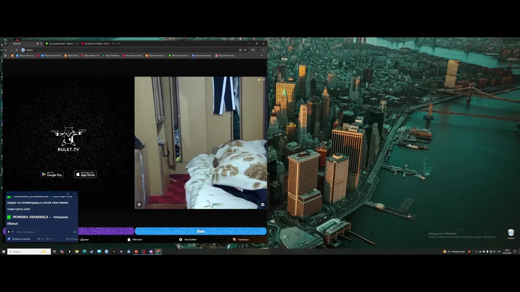This screenshot has width=520, height=292.
Task: Open the tanki.su bookmark
Action: (91, 56)
